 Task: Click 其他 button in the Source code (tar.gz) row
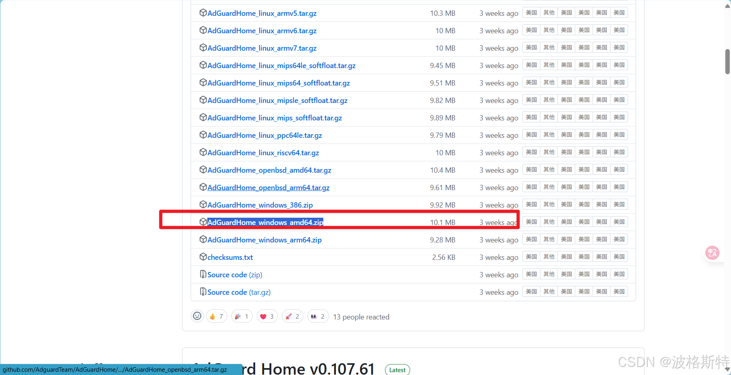[x=549, y=291]
